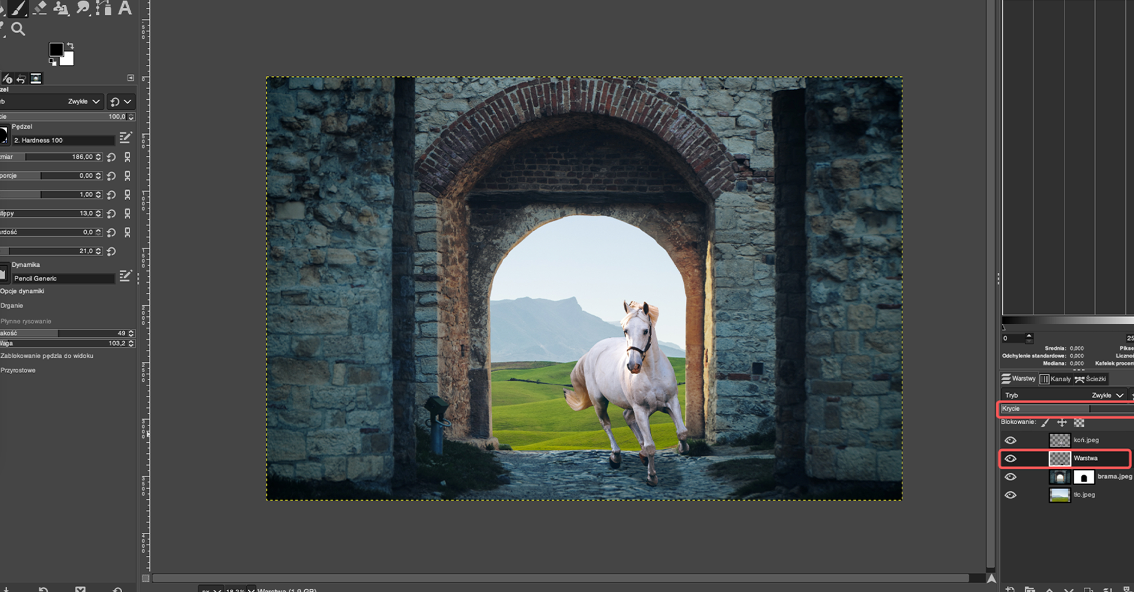Viewport: 1134px width, 592px height.
Task: Lock pixels using the brush lock icon
Action: pos(1045,423)
